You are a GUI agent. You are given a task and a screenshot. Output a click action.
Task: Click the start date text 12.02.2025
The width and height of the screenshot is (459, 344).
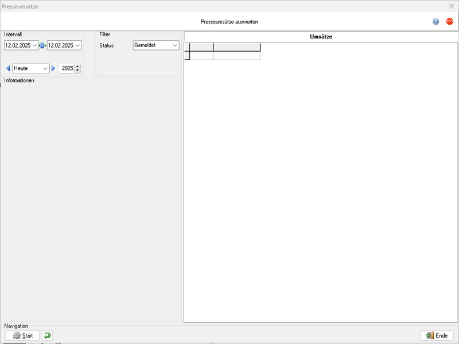(18, 45)
